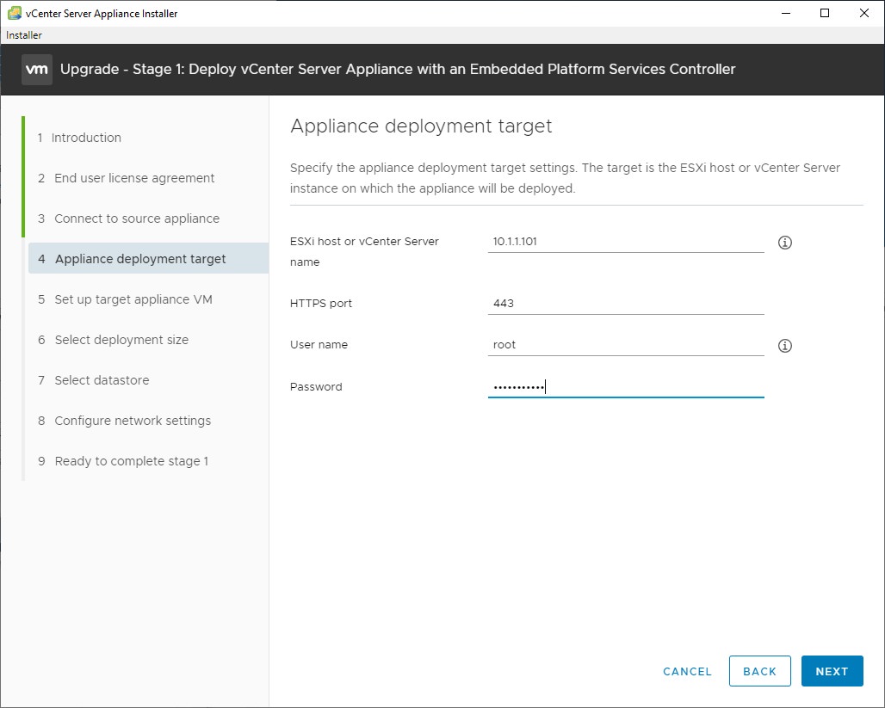Minimize the installer window
The image size is (885, 708).
(x=786, y=13)
